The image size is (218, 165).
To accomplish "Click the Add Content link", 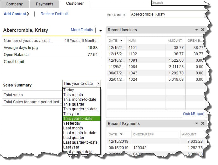I will (16, 14).
